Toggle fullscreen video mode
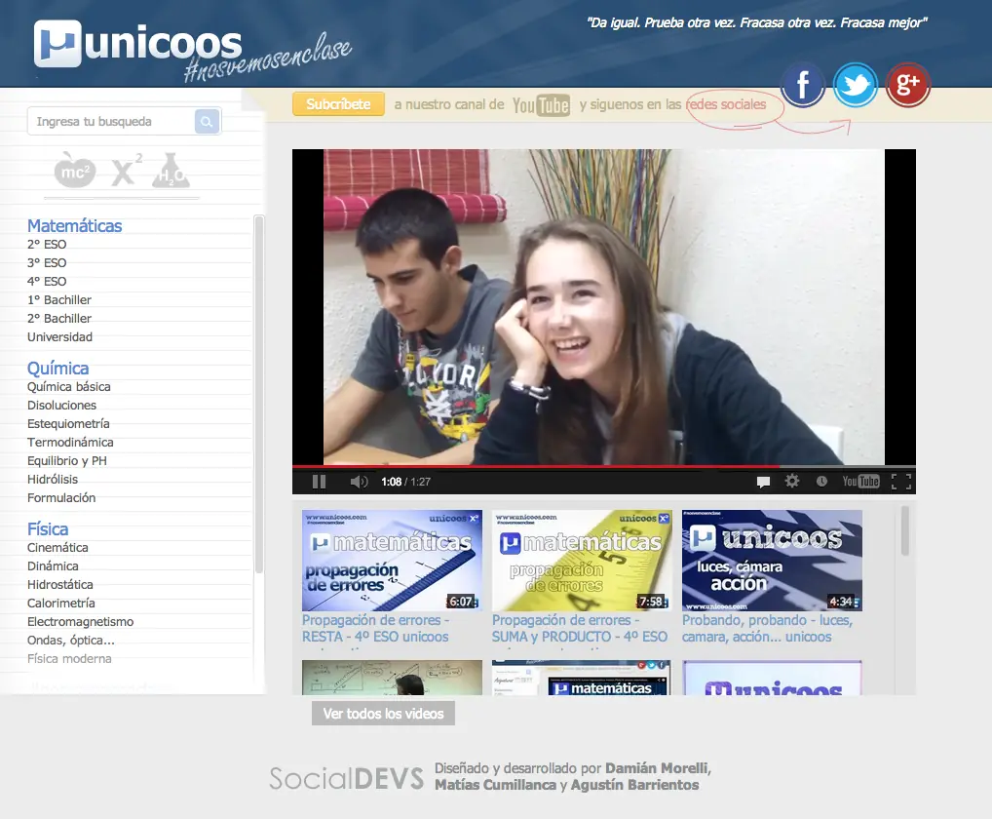This screenshot has width=992, height=819. [x=901, y=481]
